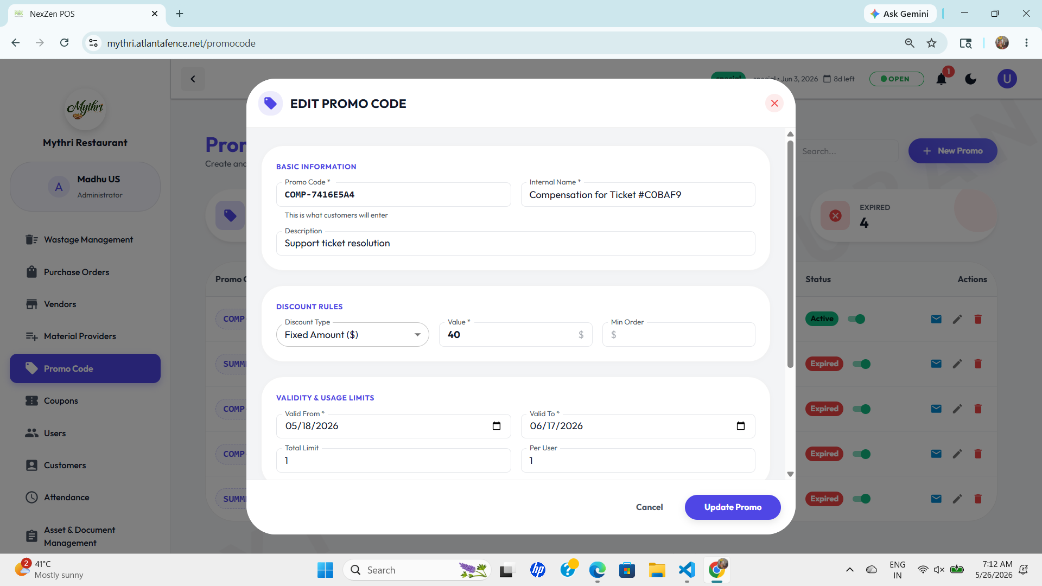The height and width of the screenshot is (586, 1042).
Task: Go to Vendors page
Action: point(85,304)
